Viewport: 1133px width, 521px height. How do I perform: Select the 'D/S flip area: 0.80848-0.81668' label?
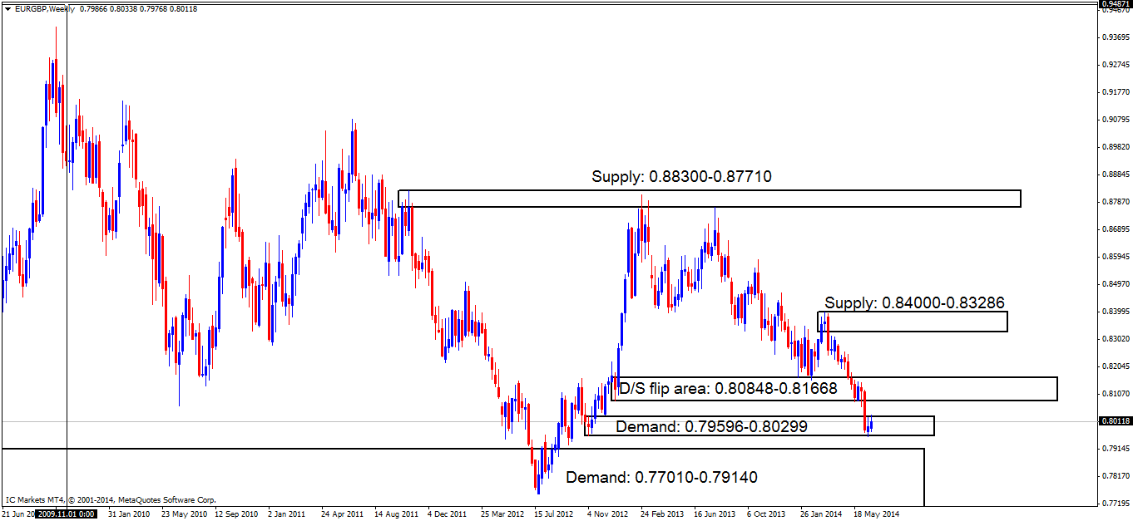[x=729, y=388]
